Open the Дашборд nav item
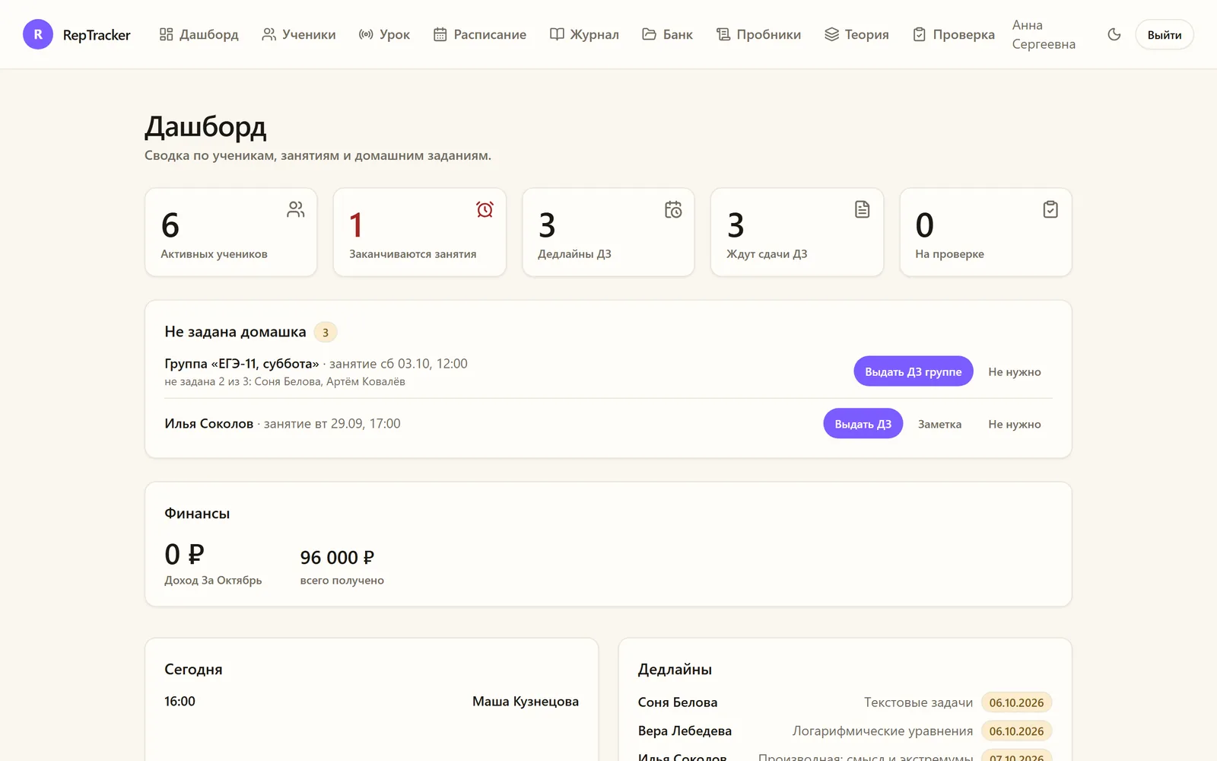 pos(199,34)
